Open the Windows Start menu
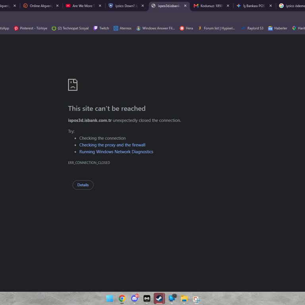 tap(110, 298)
